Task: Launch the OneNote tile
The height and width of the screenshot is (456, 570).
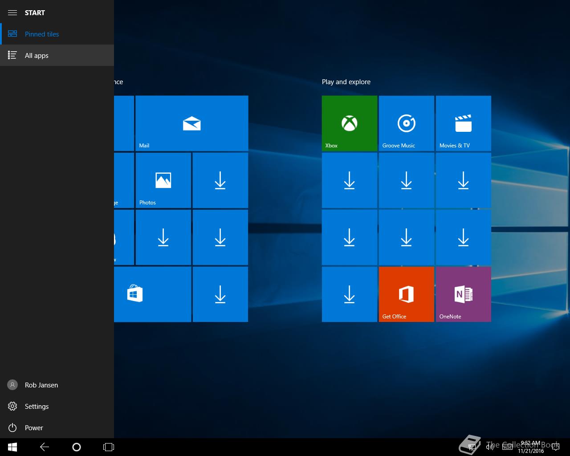Action: tap(464, 294)
